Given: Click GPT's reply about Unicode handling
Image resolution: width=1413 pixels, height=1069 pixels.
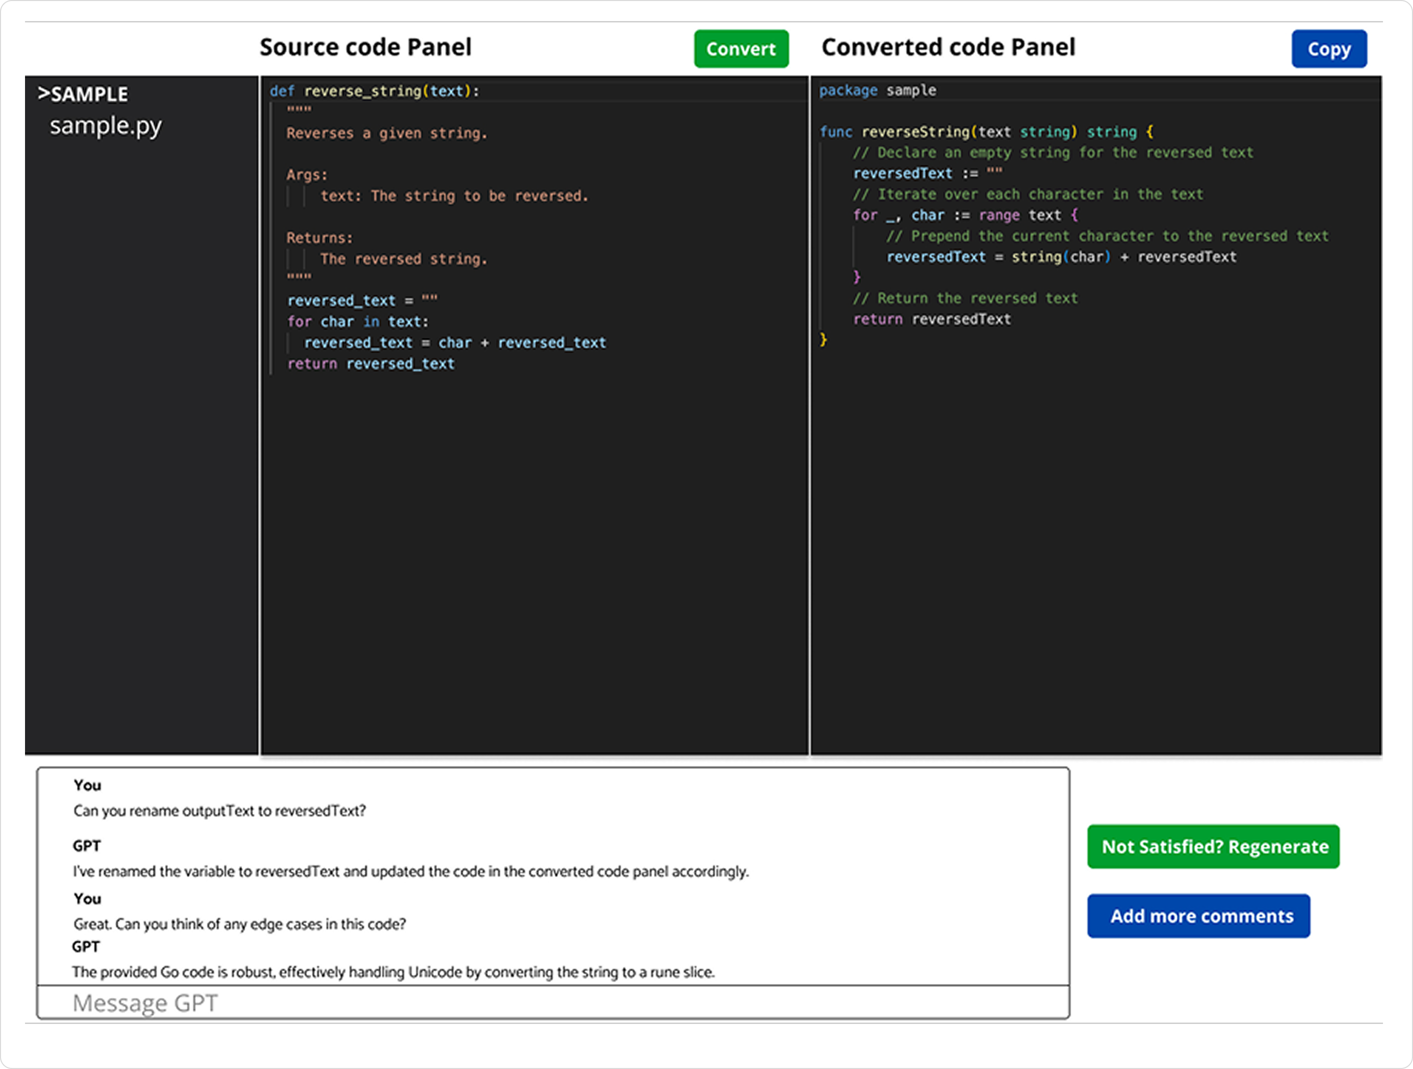Looking at the screenshot, I should (393, 972).
